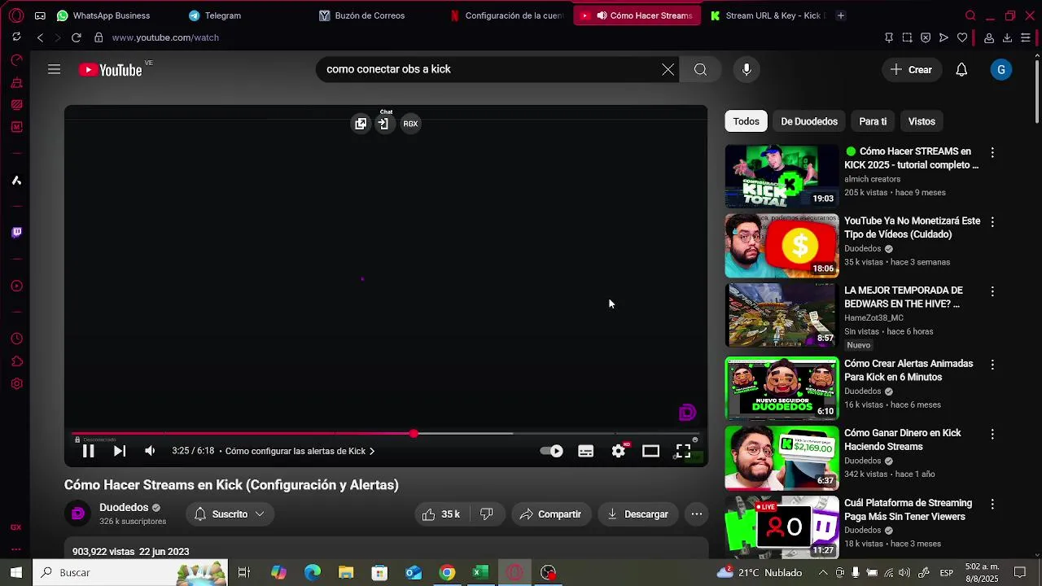
Task: Select the De Duodedos filter chip
Action: 809,121
